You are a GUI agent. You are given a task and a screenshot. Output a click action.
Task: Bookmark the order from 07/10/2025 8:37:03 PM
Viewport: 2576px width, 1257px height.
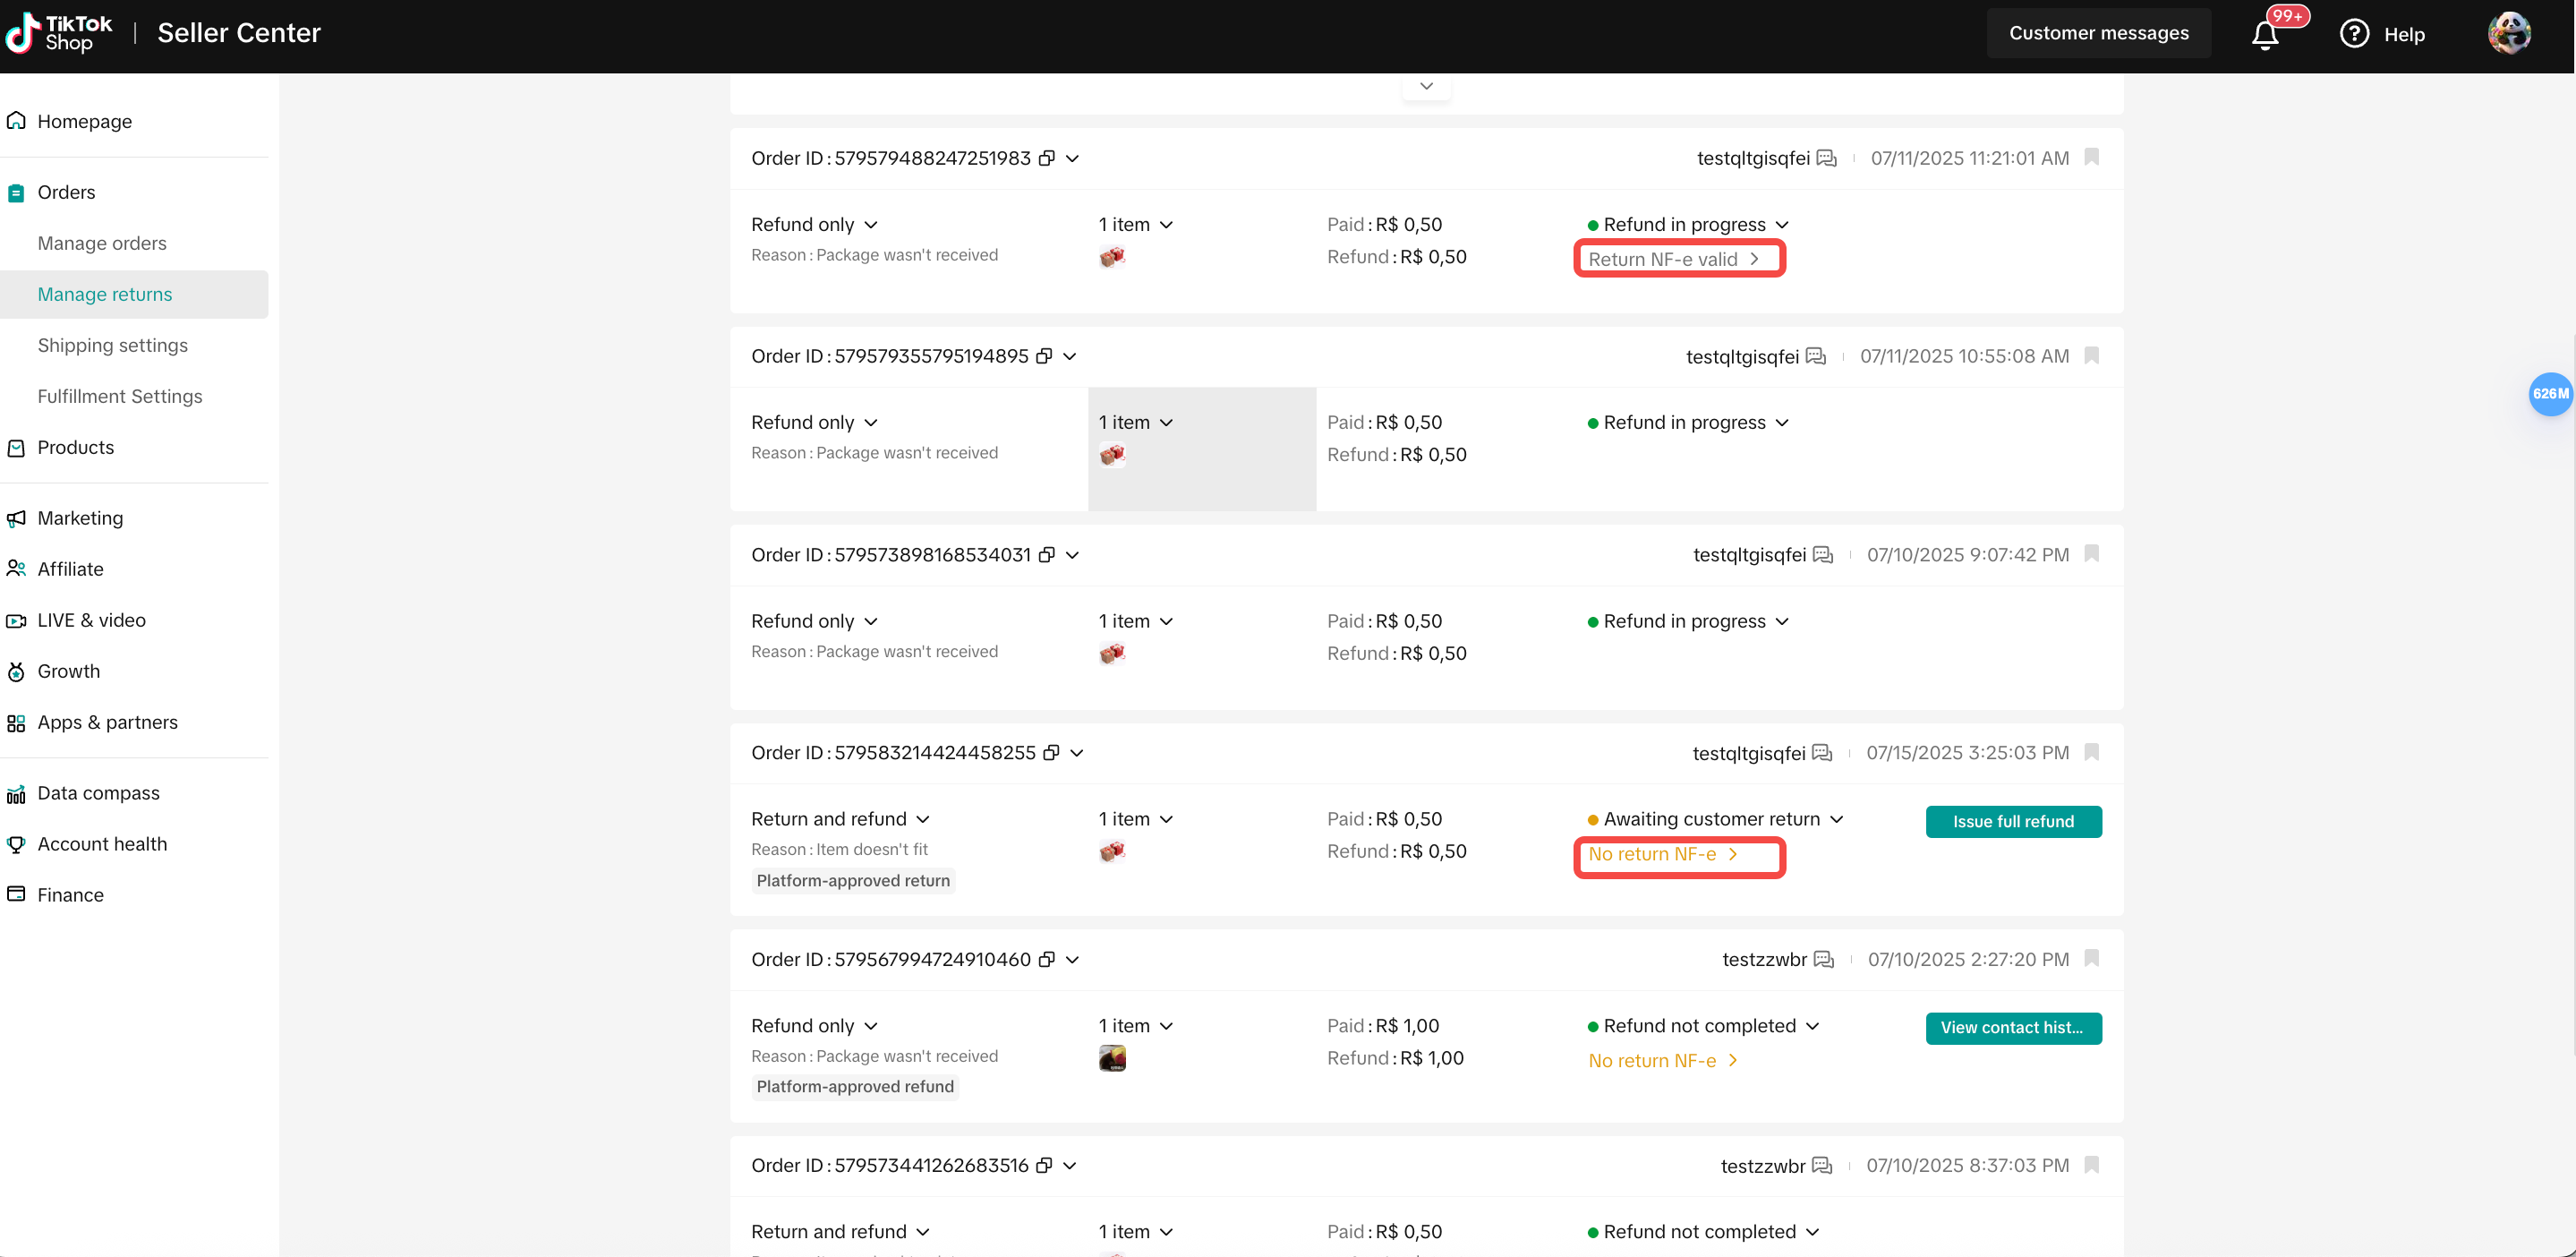2091,1165
